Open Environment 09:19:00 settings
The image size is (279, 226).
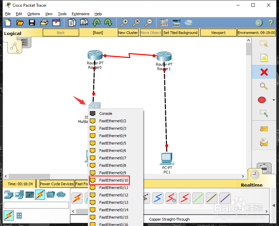coord(256,33)
